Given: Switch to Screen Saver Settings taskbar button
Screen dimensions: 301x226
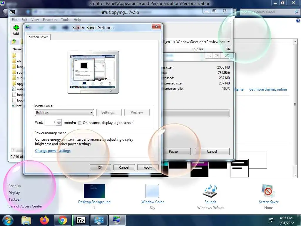Looking at the screenshot, I should [x=117, y=220].
